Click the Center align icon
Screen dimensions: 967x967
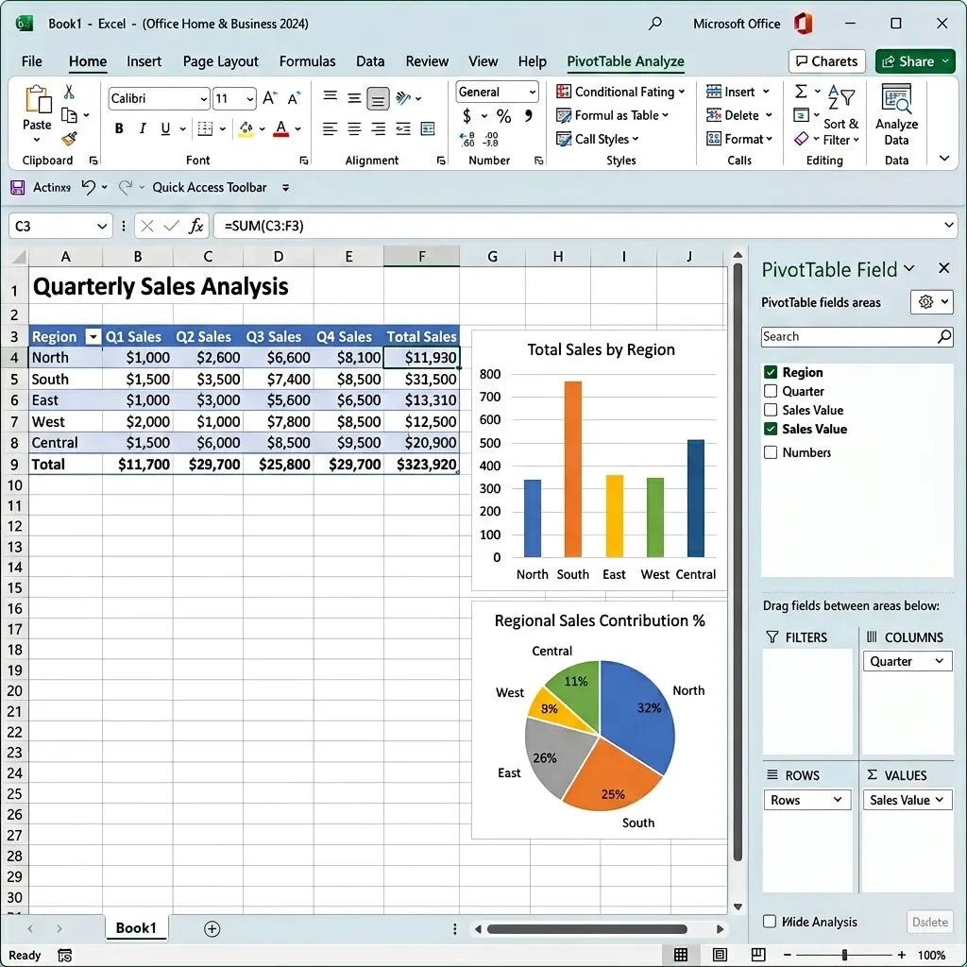click(354, 128)
